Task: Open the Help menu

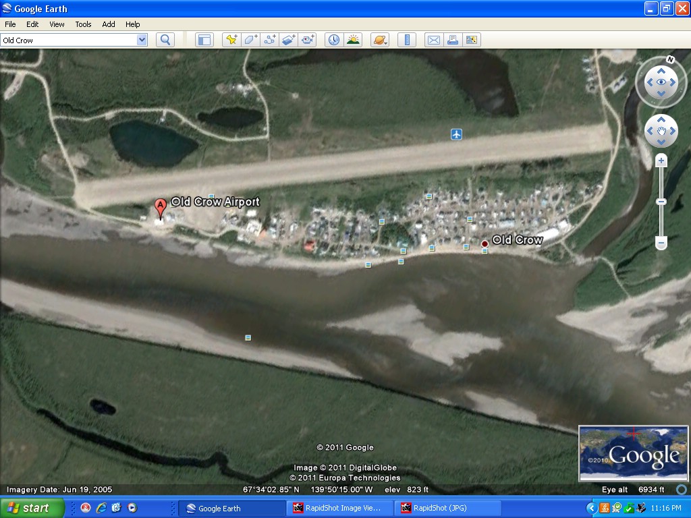Action: click(133, 24)
